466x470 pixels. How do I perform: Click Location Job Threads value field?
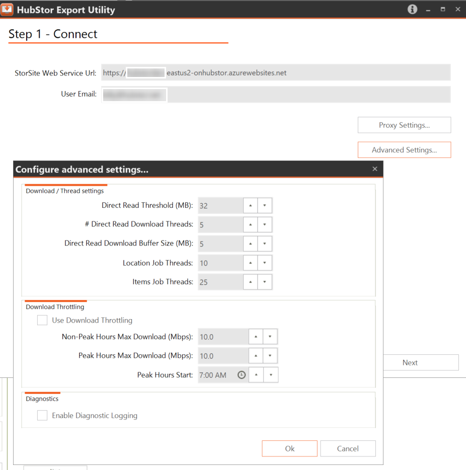tap(220, 263)
